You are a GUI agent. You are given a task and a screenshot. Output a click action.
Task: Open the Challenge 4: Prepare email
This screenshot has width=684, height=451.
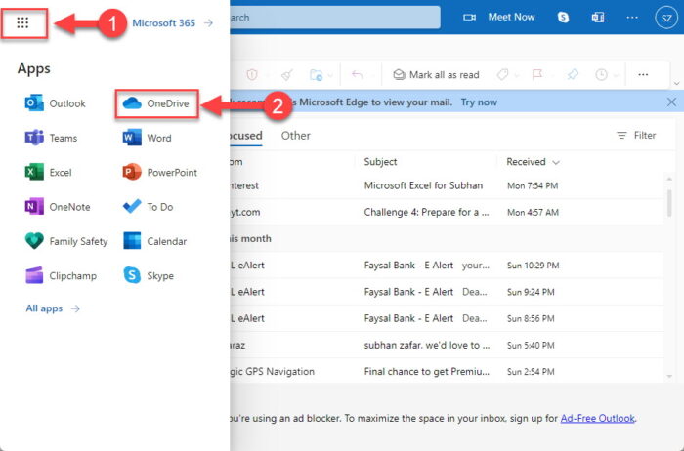click(447, 212)
